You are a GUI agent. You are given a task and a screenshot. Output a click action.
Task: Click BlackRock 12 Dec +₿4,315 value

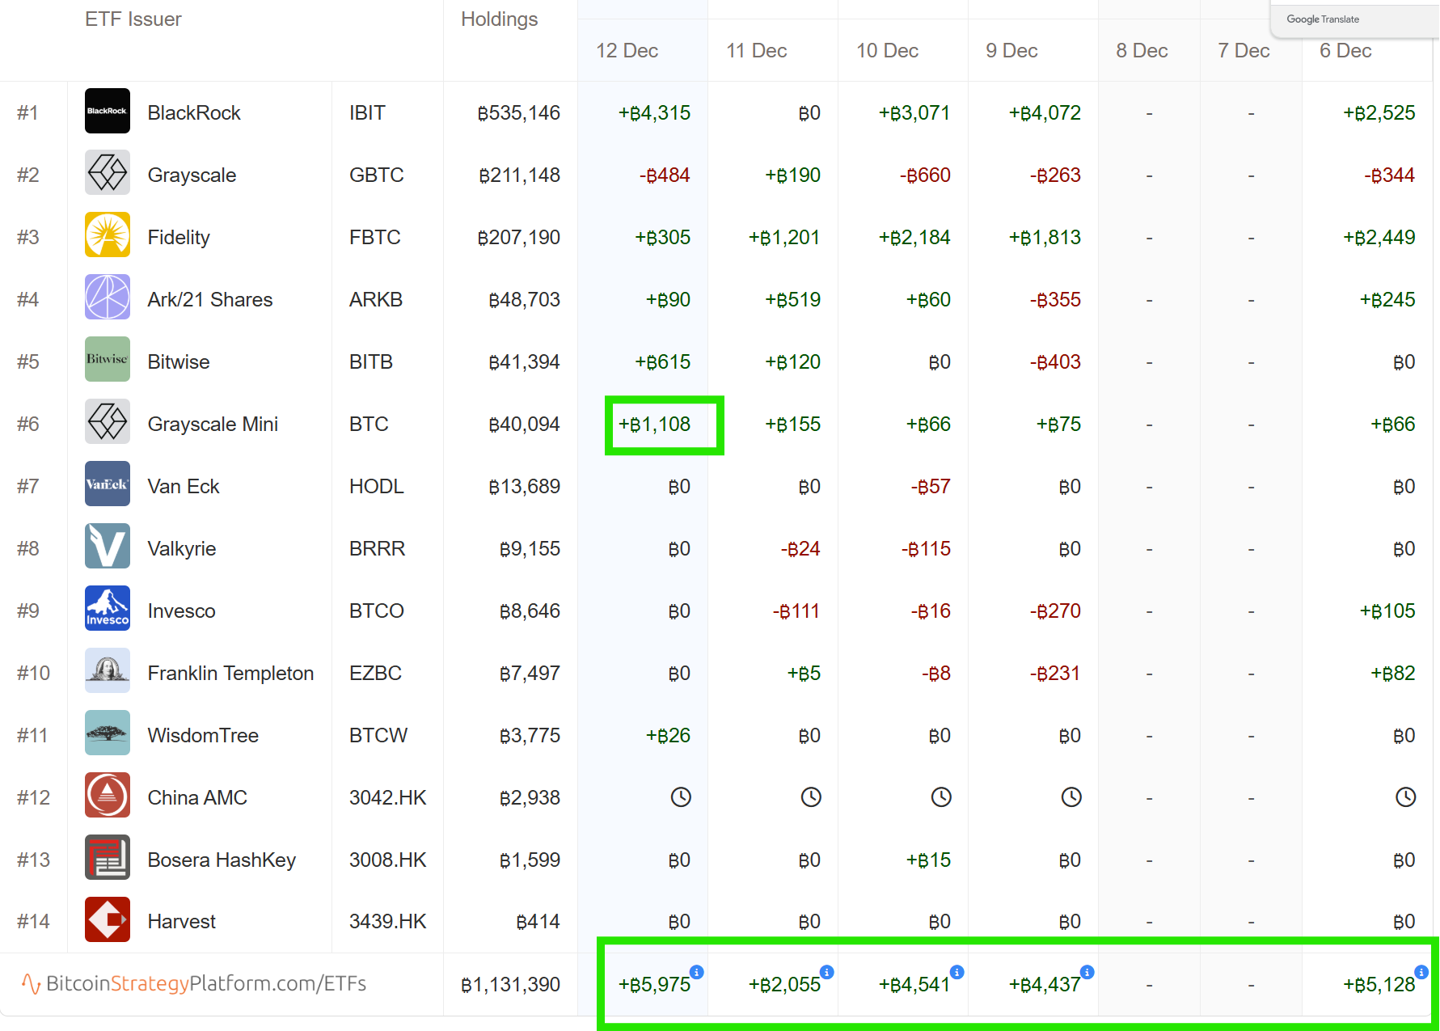654,113
